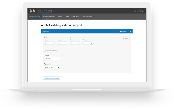Expand the Age under dropdown
The height and width of the screenshot is (109, 174).
tap(52, 67)
